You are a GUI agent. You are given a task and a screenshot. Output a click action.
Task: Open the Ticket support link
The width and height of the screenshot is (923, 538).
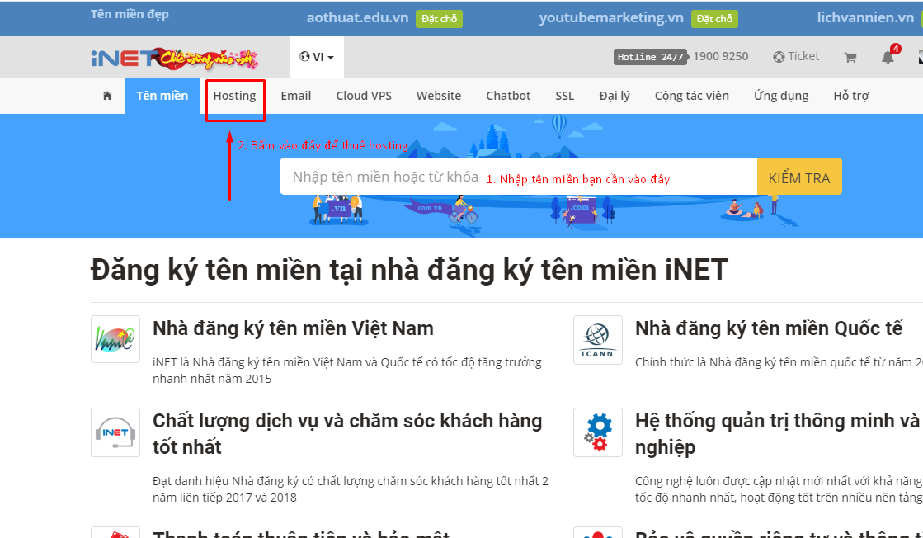(x=796, y=56)
